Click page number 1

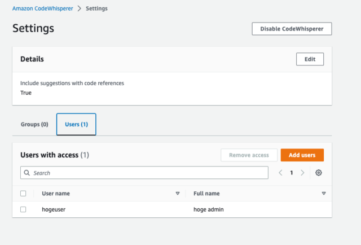292,173
